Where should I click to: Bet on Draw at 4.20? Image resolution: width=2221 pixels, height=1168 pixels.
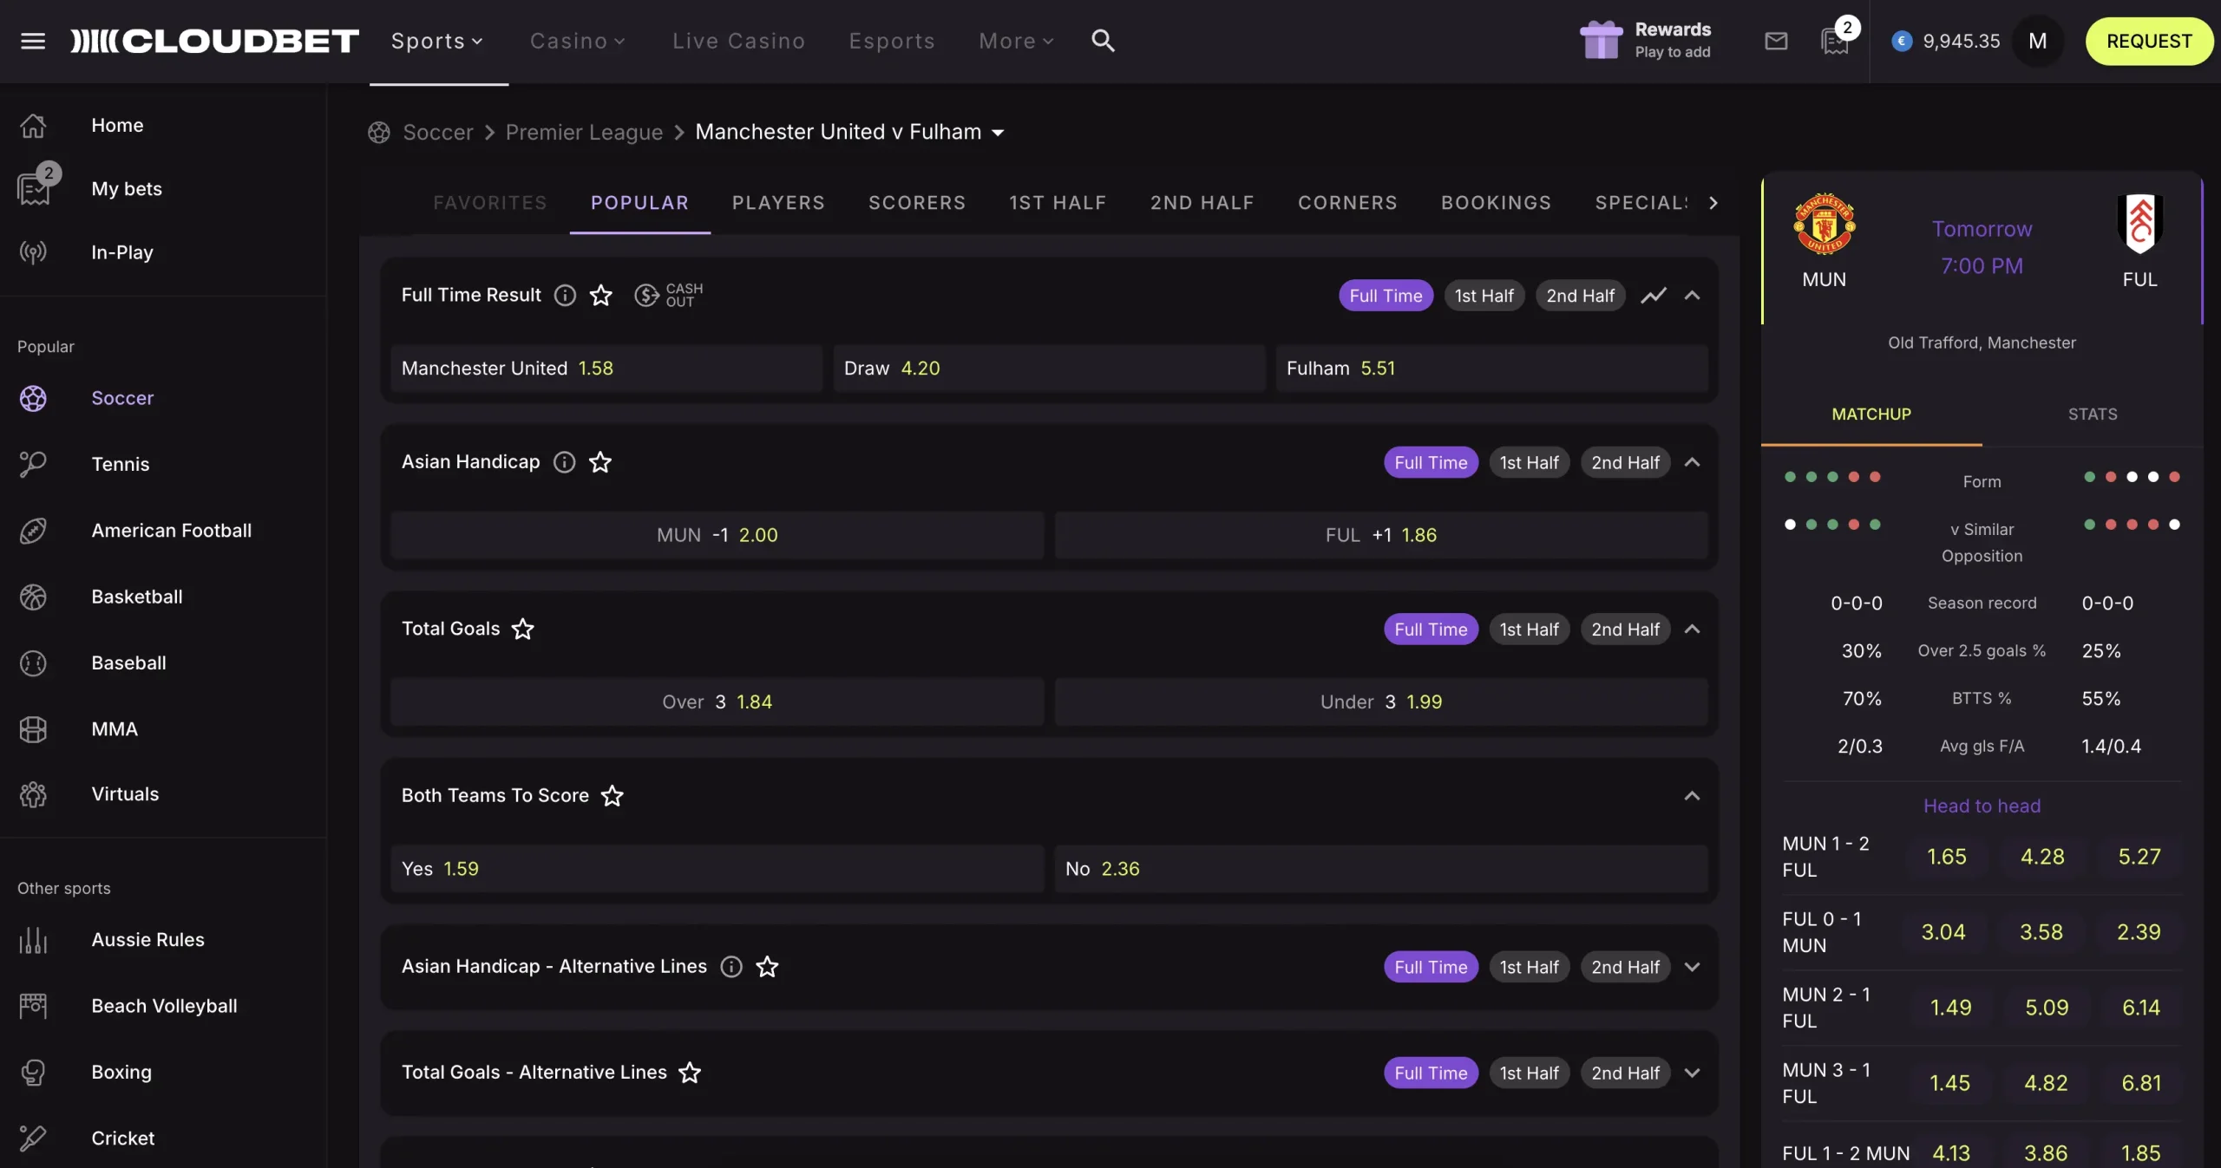1049,369
